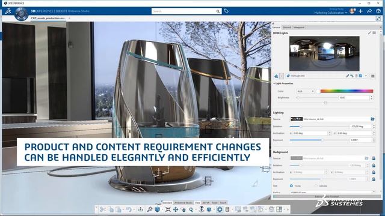
Task: Switch to the Viewpoint tab
Action: pyautogui.click(x=299, y=28)
